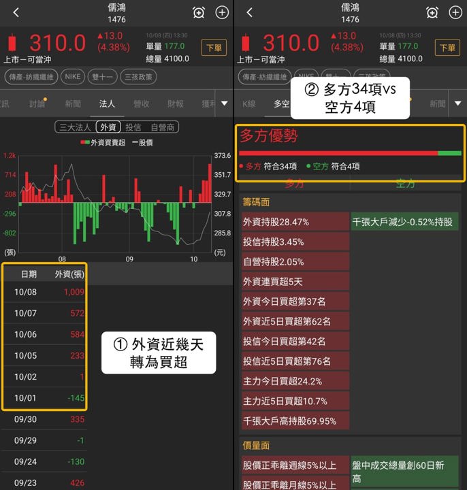Tap back arrow in left stock screen

16,13
